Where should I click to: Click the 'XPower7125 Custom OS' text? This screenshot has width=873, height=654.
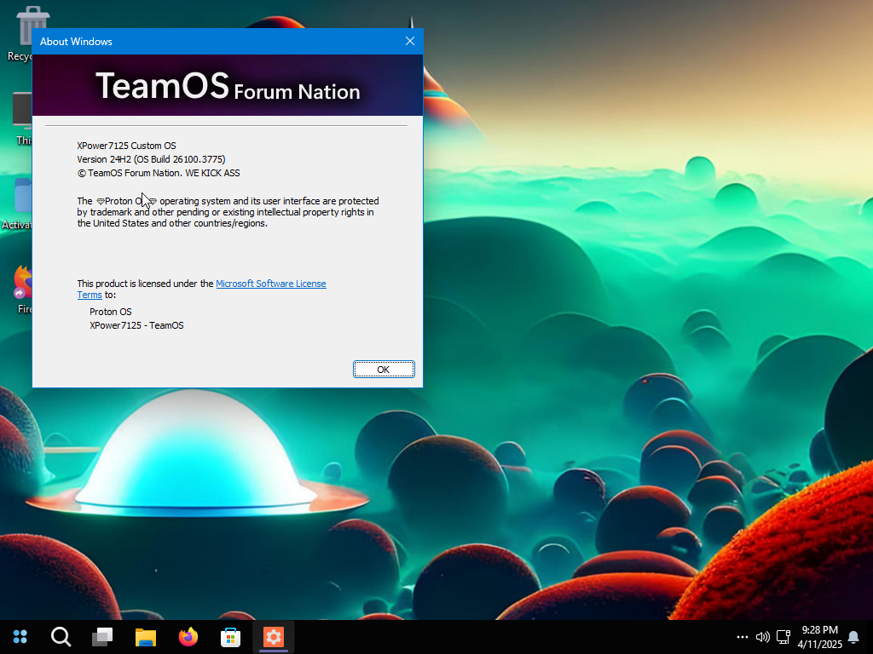[126, 146]
